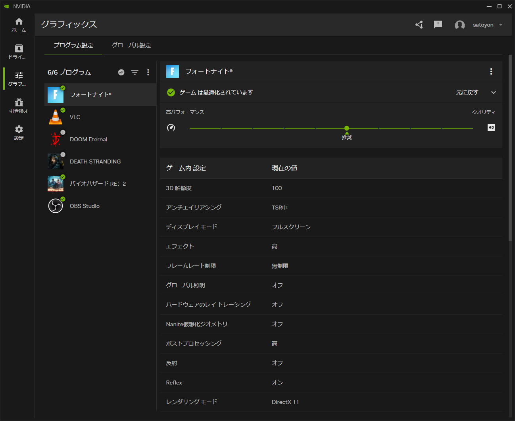Click the optimize-all checkmark icon

click(x=121, y=72)
